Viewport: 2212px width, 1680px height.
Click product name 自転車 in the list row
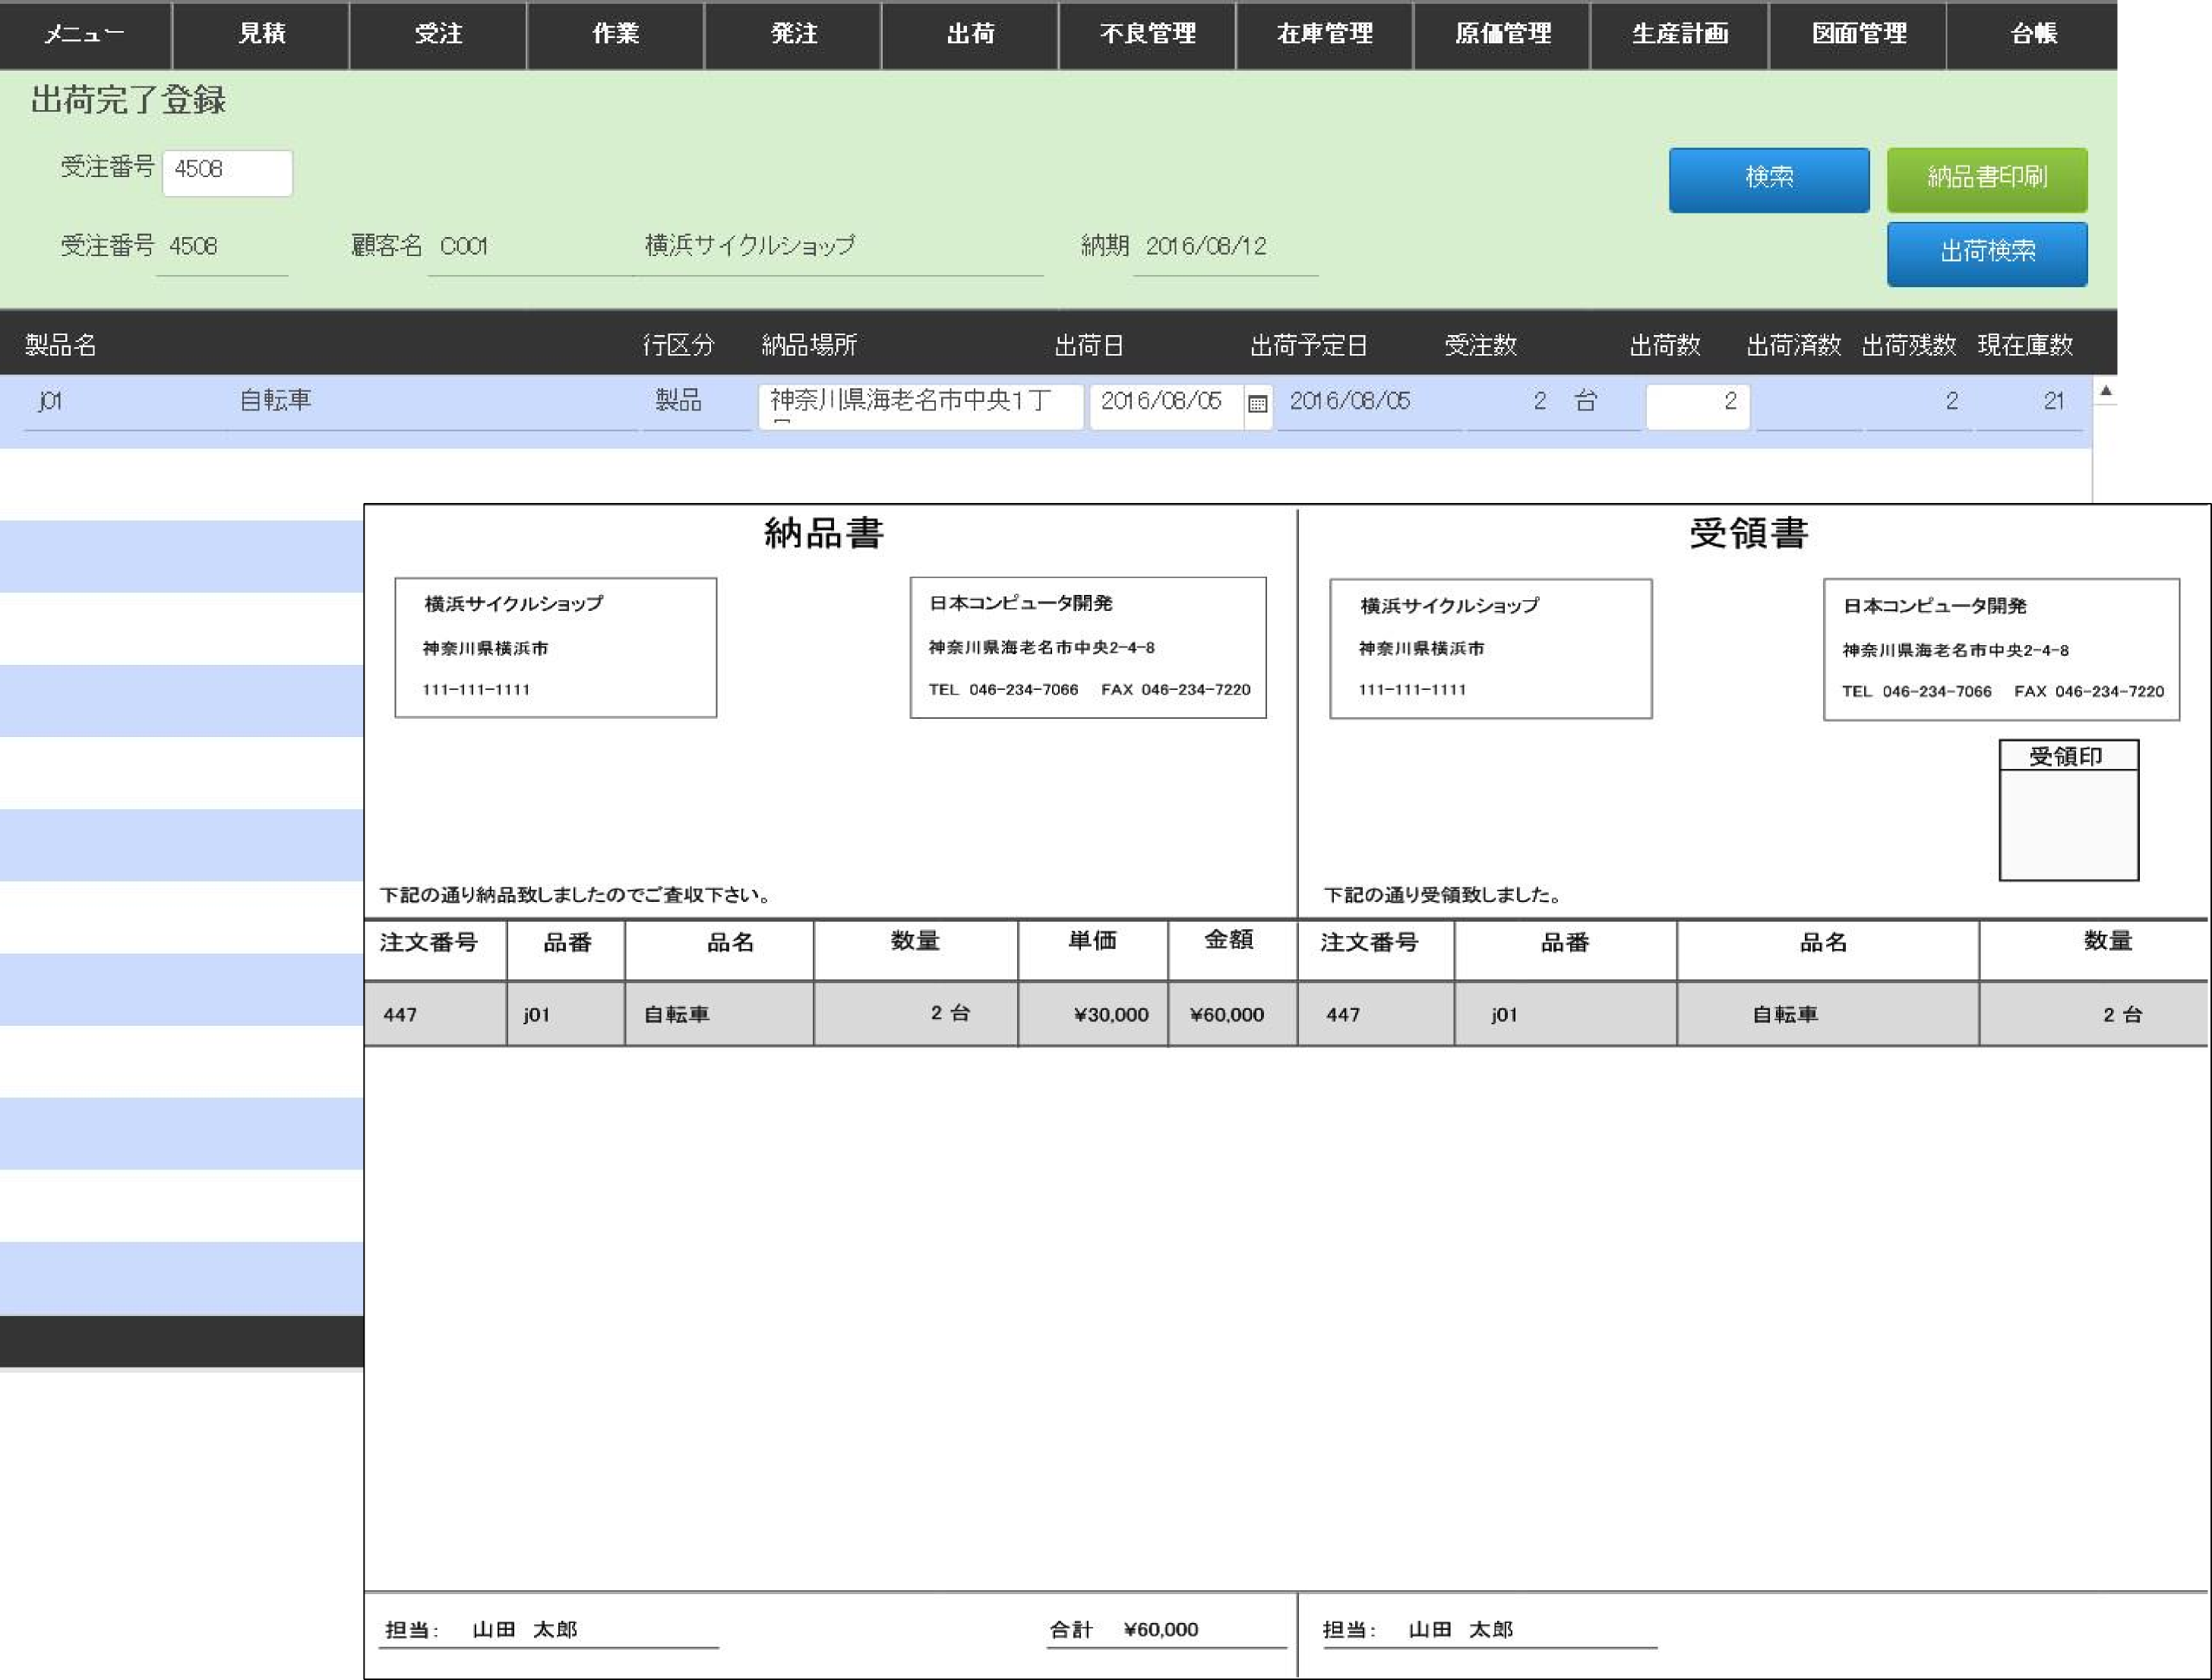pyautogui.click(x=275, y=401)
